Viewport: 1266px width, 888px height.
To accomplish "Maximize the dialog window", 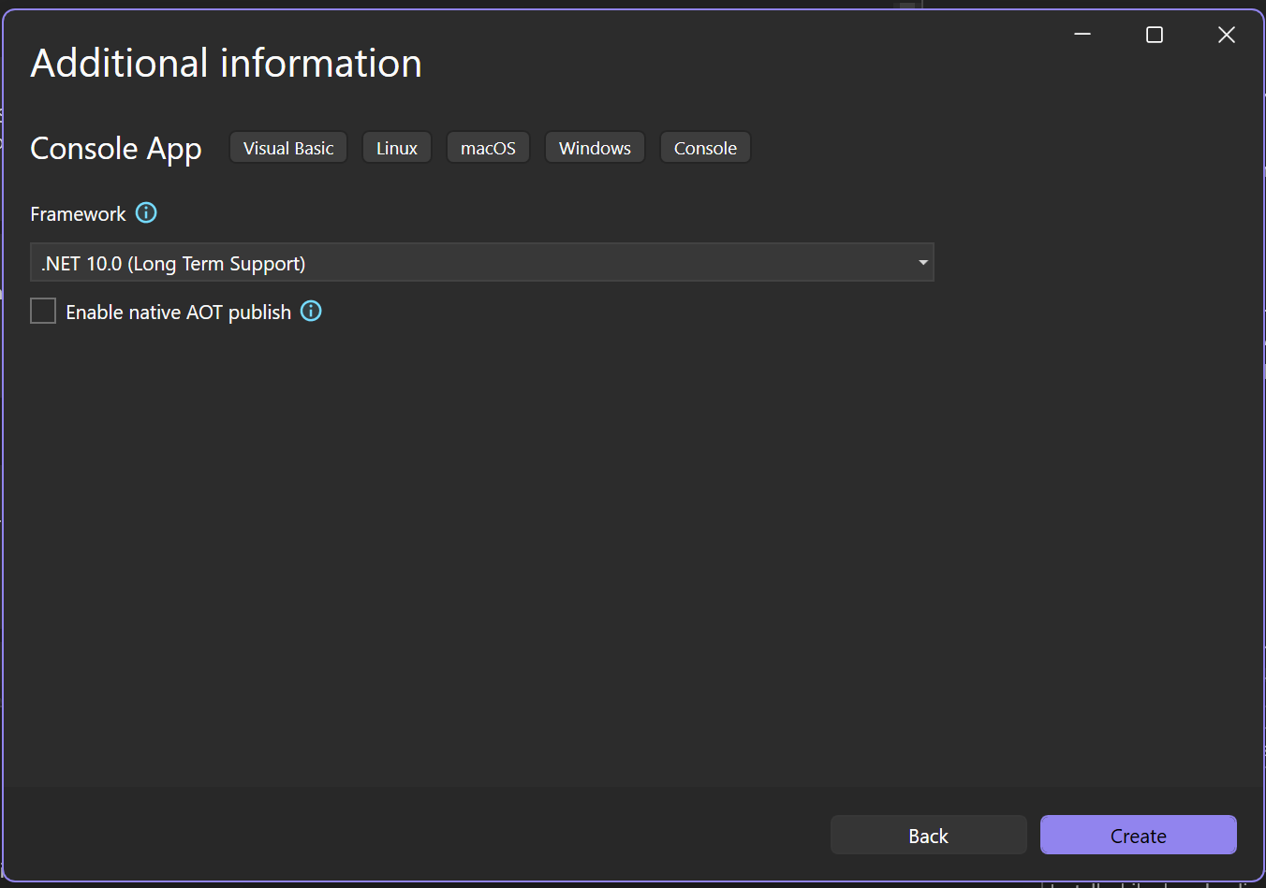I will (x=1154, y=35).
